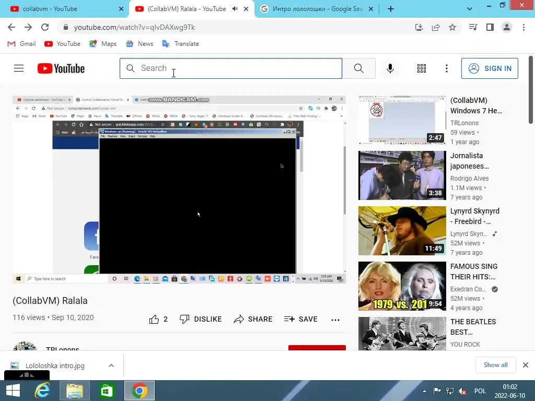The width and height of the screenshot is (535, 401).
Task: Click Show all downloads
Action: click(x=495, y=365)
